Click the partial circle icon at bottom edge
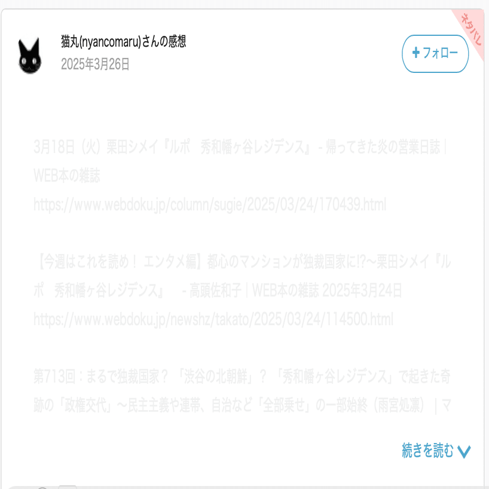This screenshot has height=489, width=489. (x=42, y=487)
